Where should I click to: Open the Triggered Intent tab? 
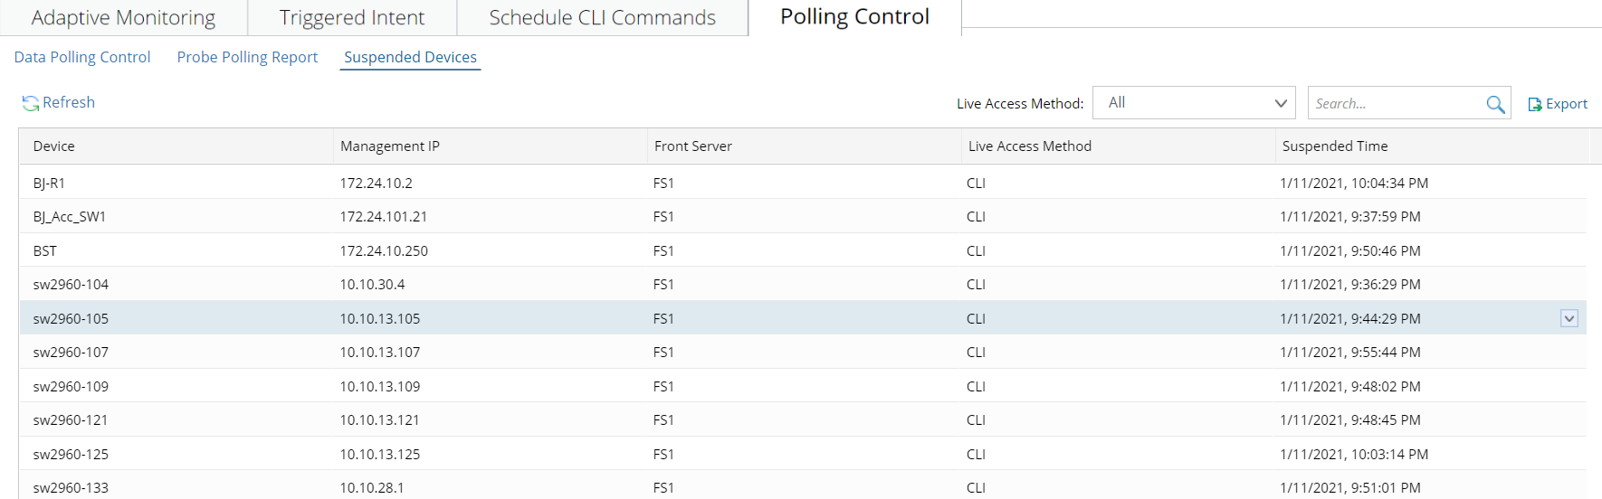click(352, 18)
